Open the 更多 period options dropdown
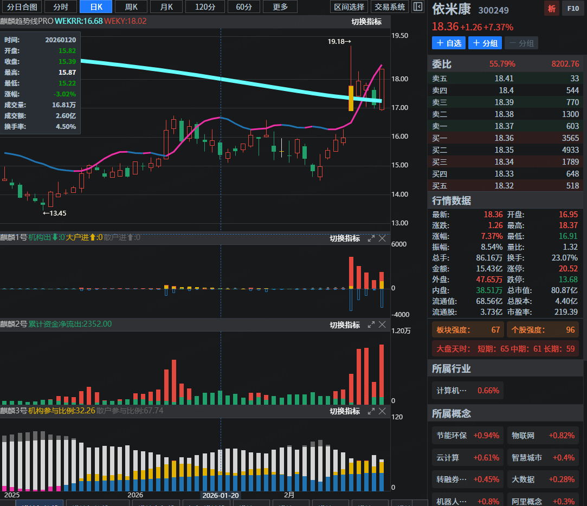This screenshot has height=506, width=587. 280,7
